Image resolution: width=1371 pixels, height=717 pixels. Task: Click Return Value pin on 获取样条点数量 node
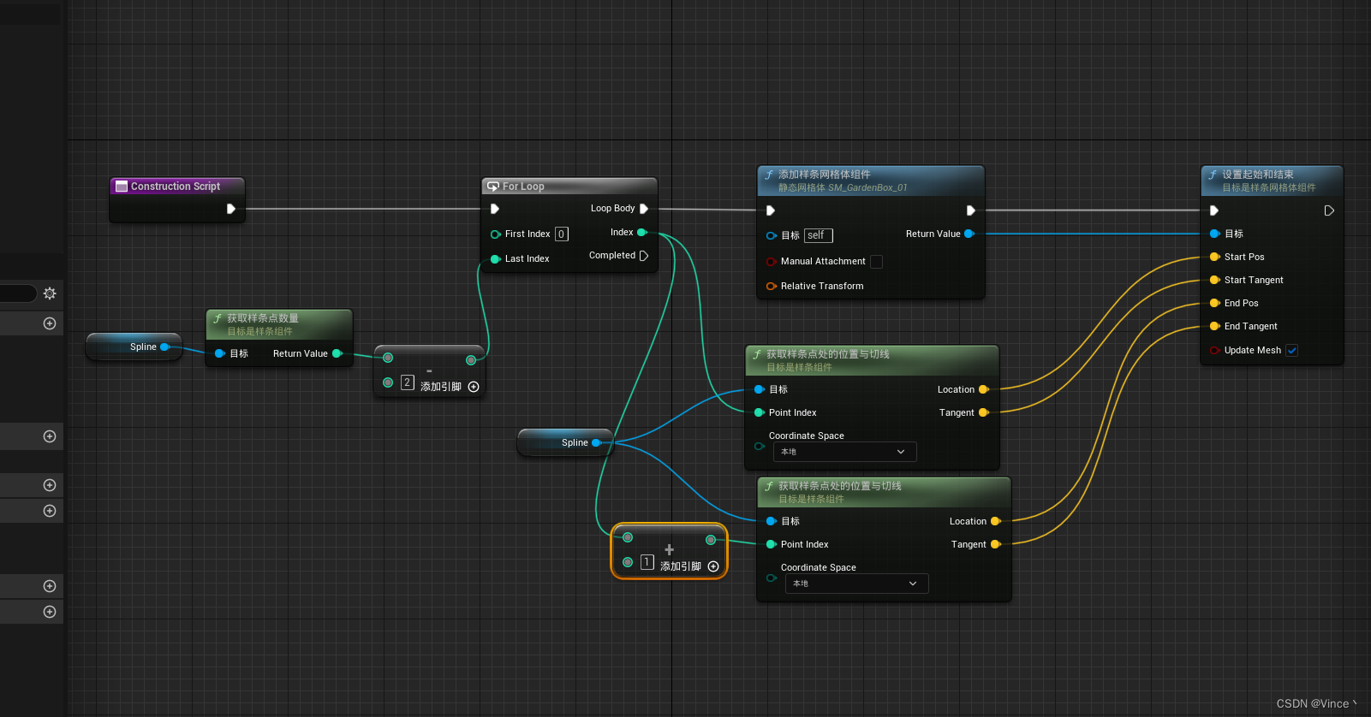tap(337, 353)
